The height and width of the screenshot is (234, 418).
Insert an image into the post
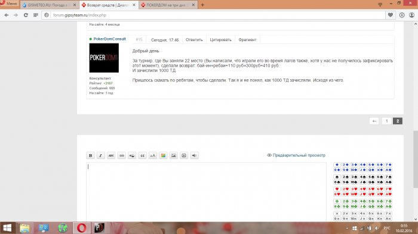(174, 155)
